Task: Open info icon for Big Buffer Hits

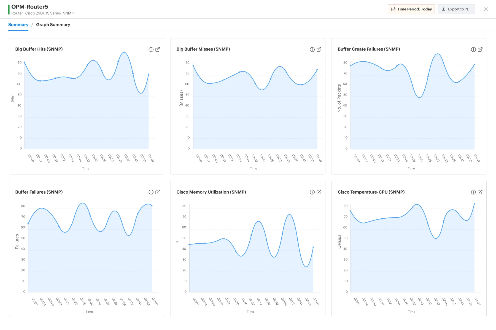Action: pos(151,50)
